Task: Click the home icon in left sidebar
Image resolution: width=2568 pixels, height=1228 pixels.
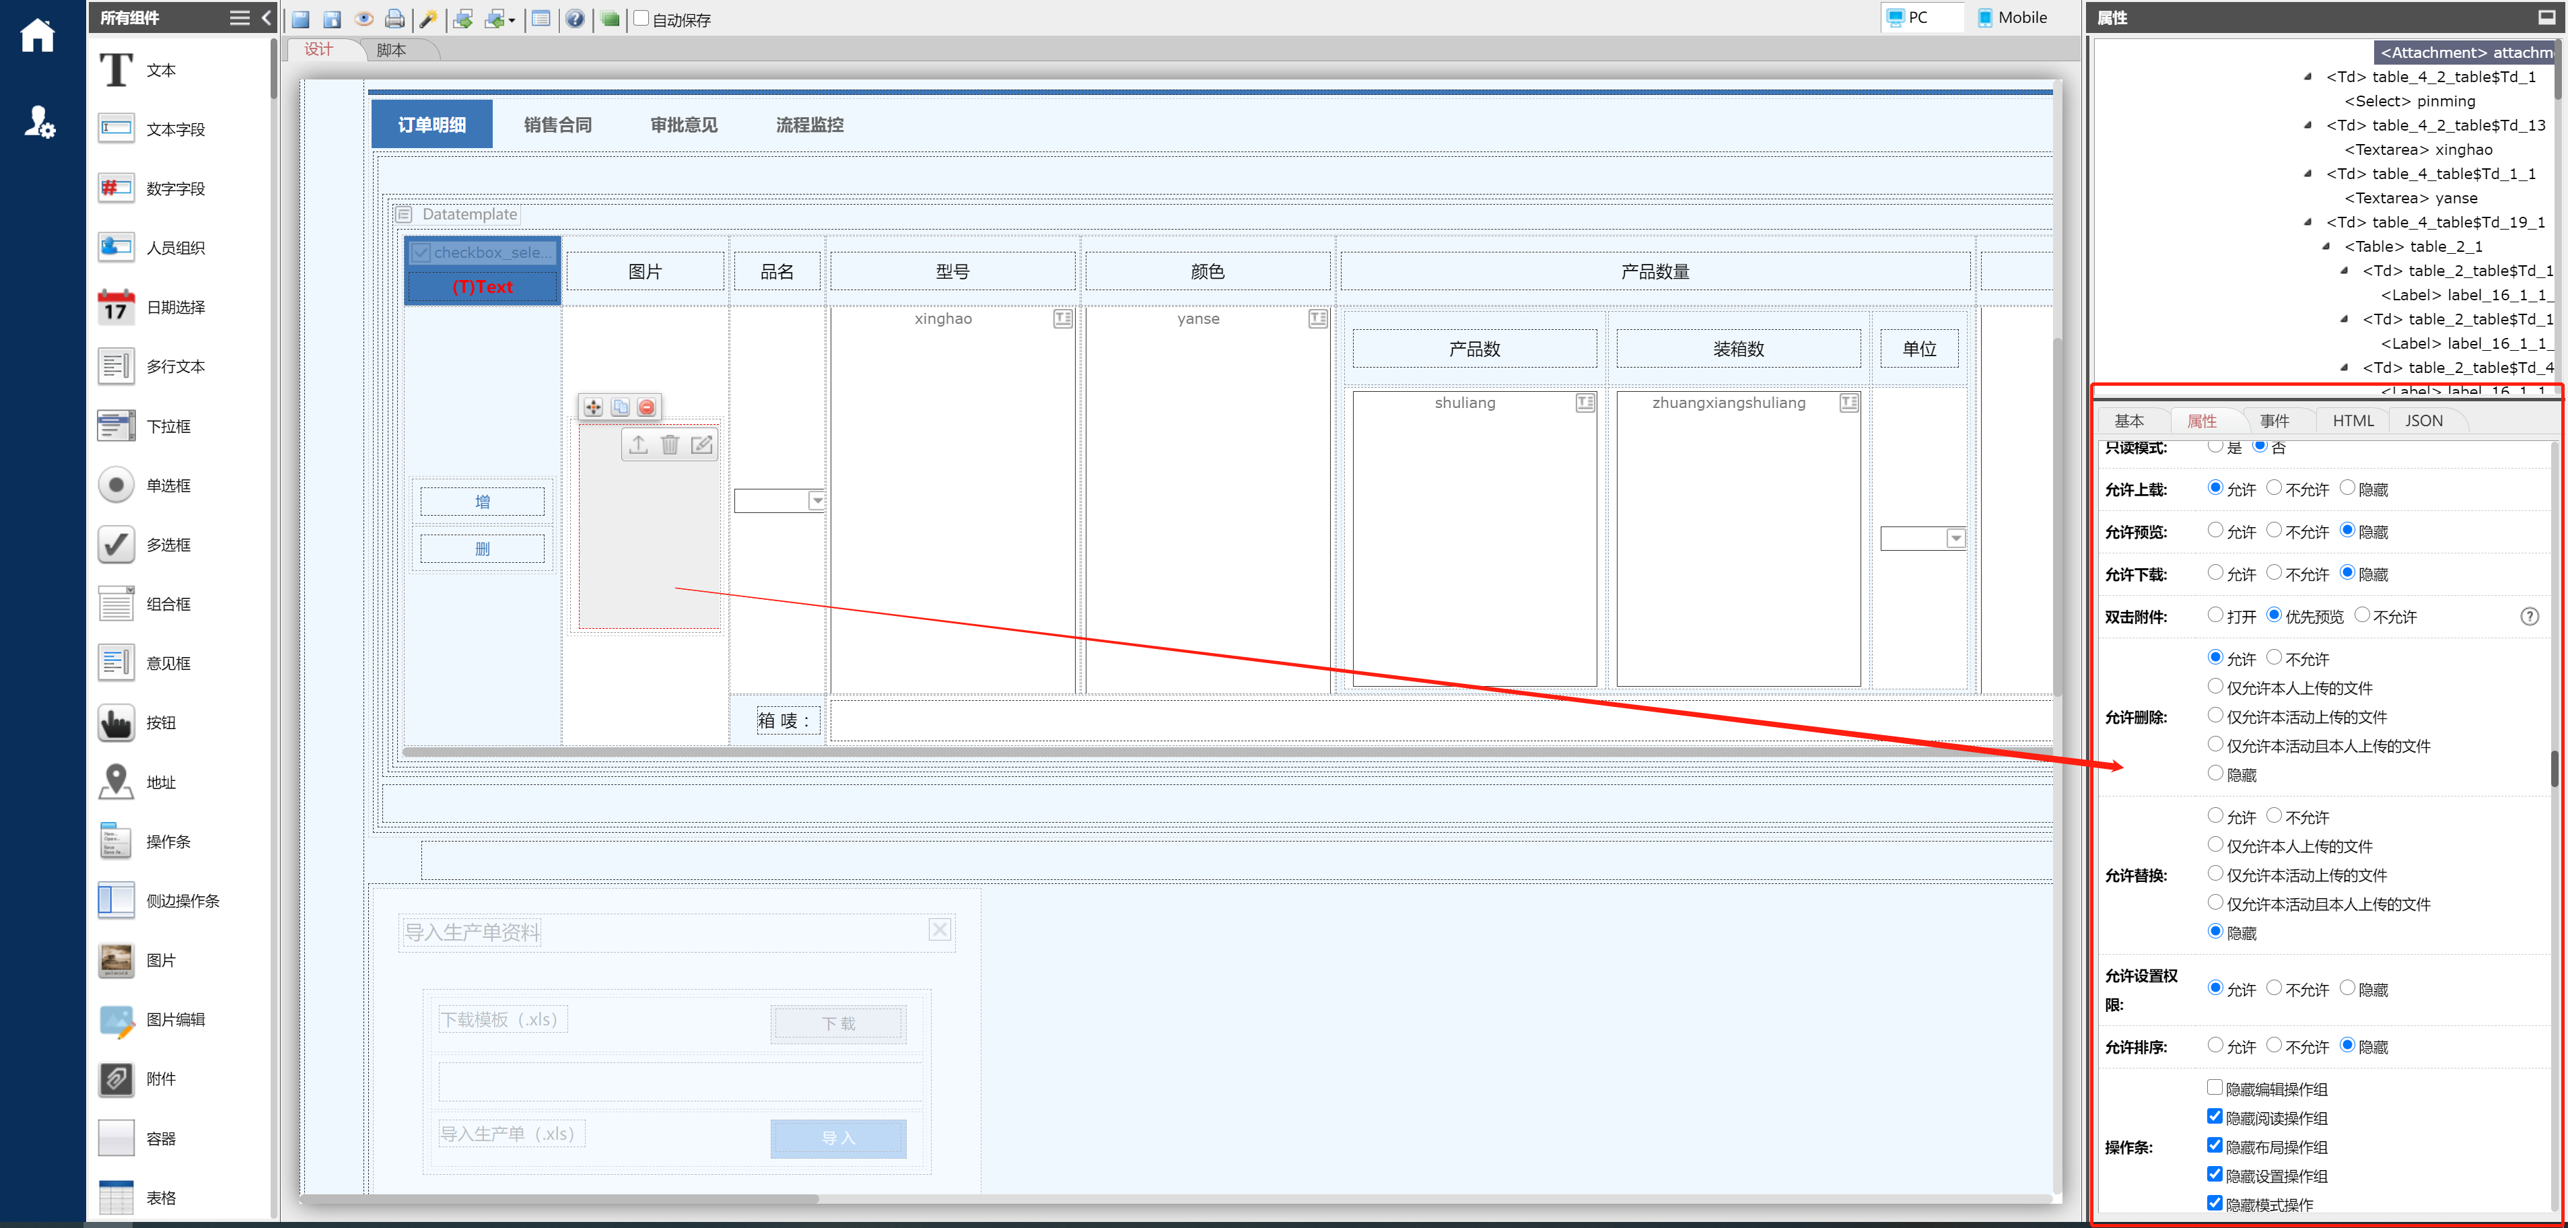Action: tap(38, 36)
